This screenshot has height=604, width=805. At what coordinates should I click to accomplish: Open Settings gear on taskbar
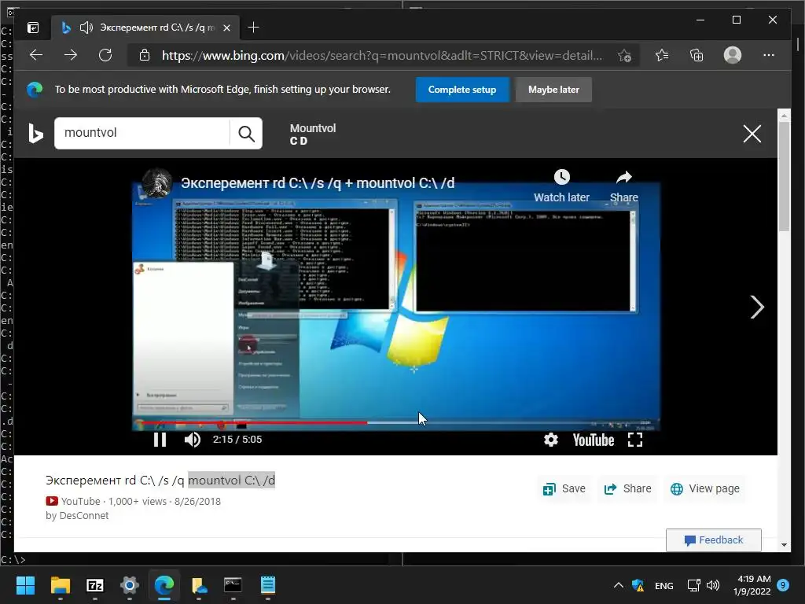click(130, 585)
